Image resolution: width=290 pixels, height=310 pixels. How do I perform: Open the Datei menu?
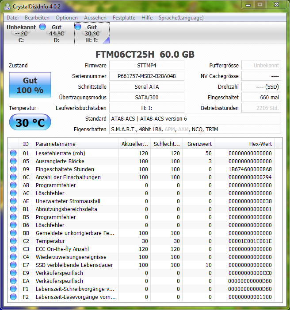(x=13, y=18)
